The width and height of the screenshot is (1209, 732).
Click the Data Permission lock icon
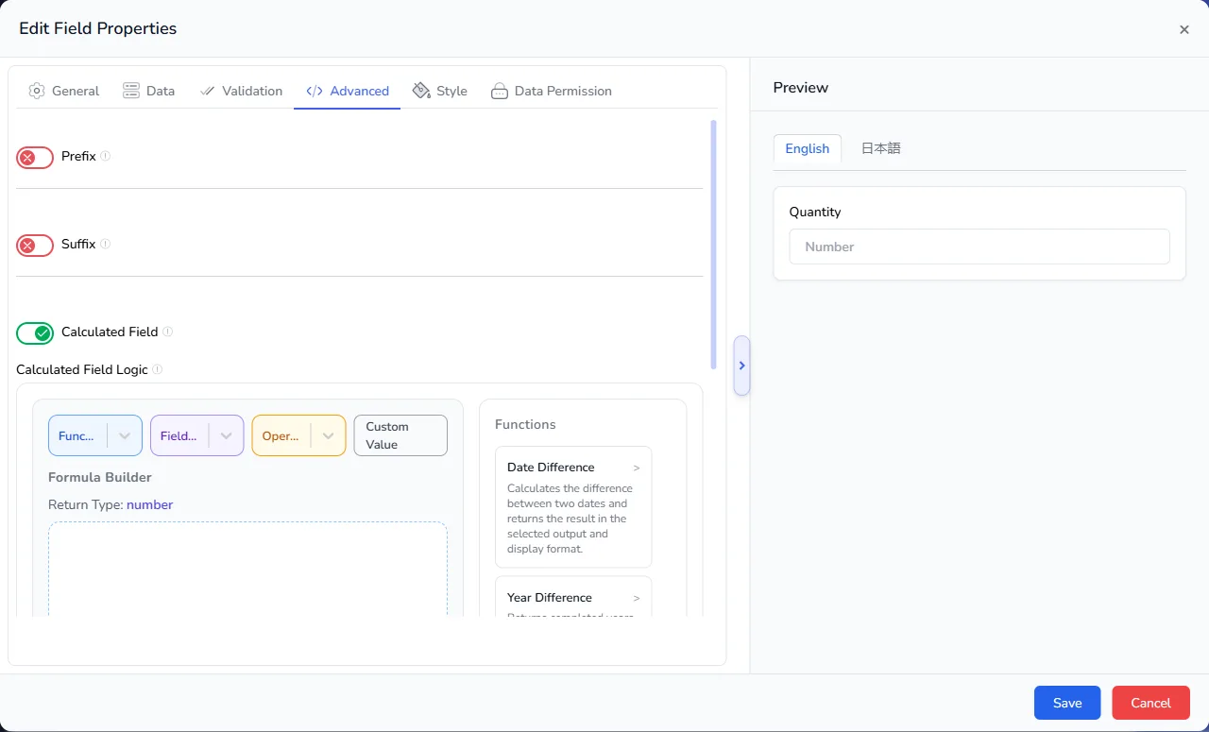[x=500, y=91]
